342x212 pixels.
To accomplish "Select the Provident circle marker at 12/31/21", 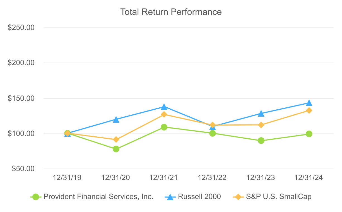I will [x=164, y=127].
